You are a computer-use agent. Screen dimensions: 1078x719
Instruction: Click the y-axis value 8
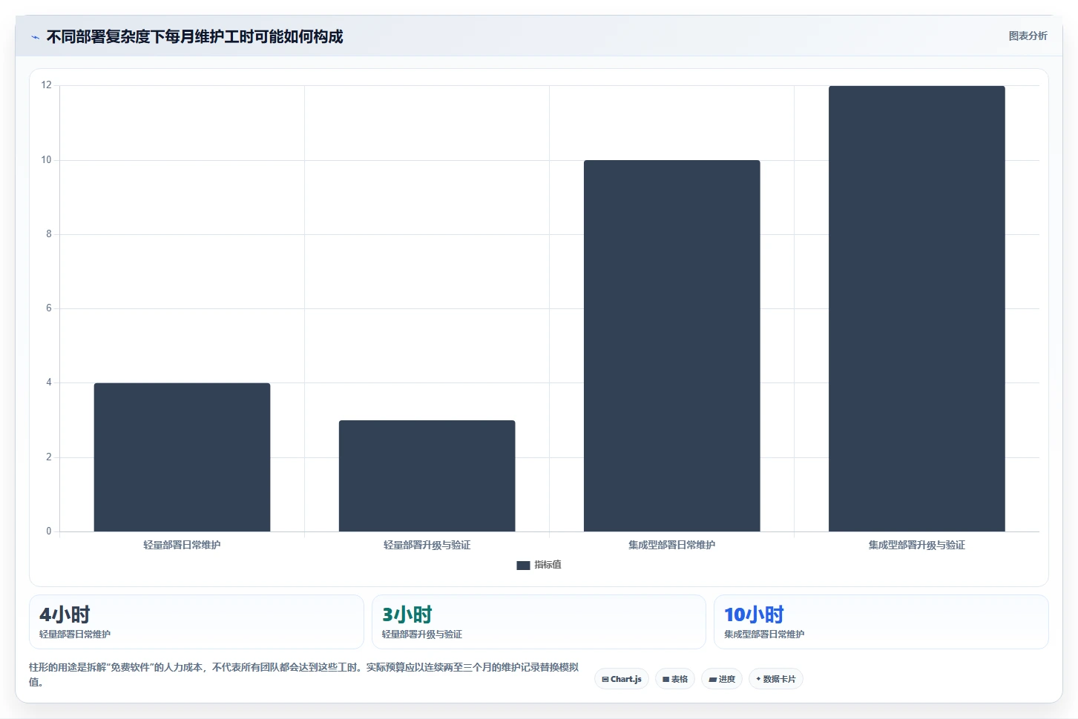[49, 234]
